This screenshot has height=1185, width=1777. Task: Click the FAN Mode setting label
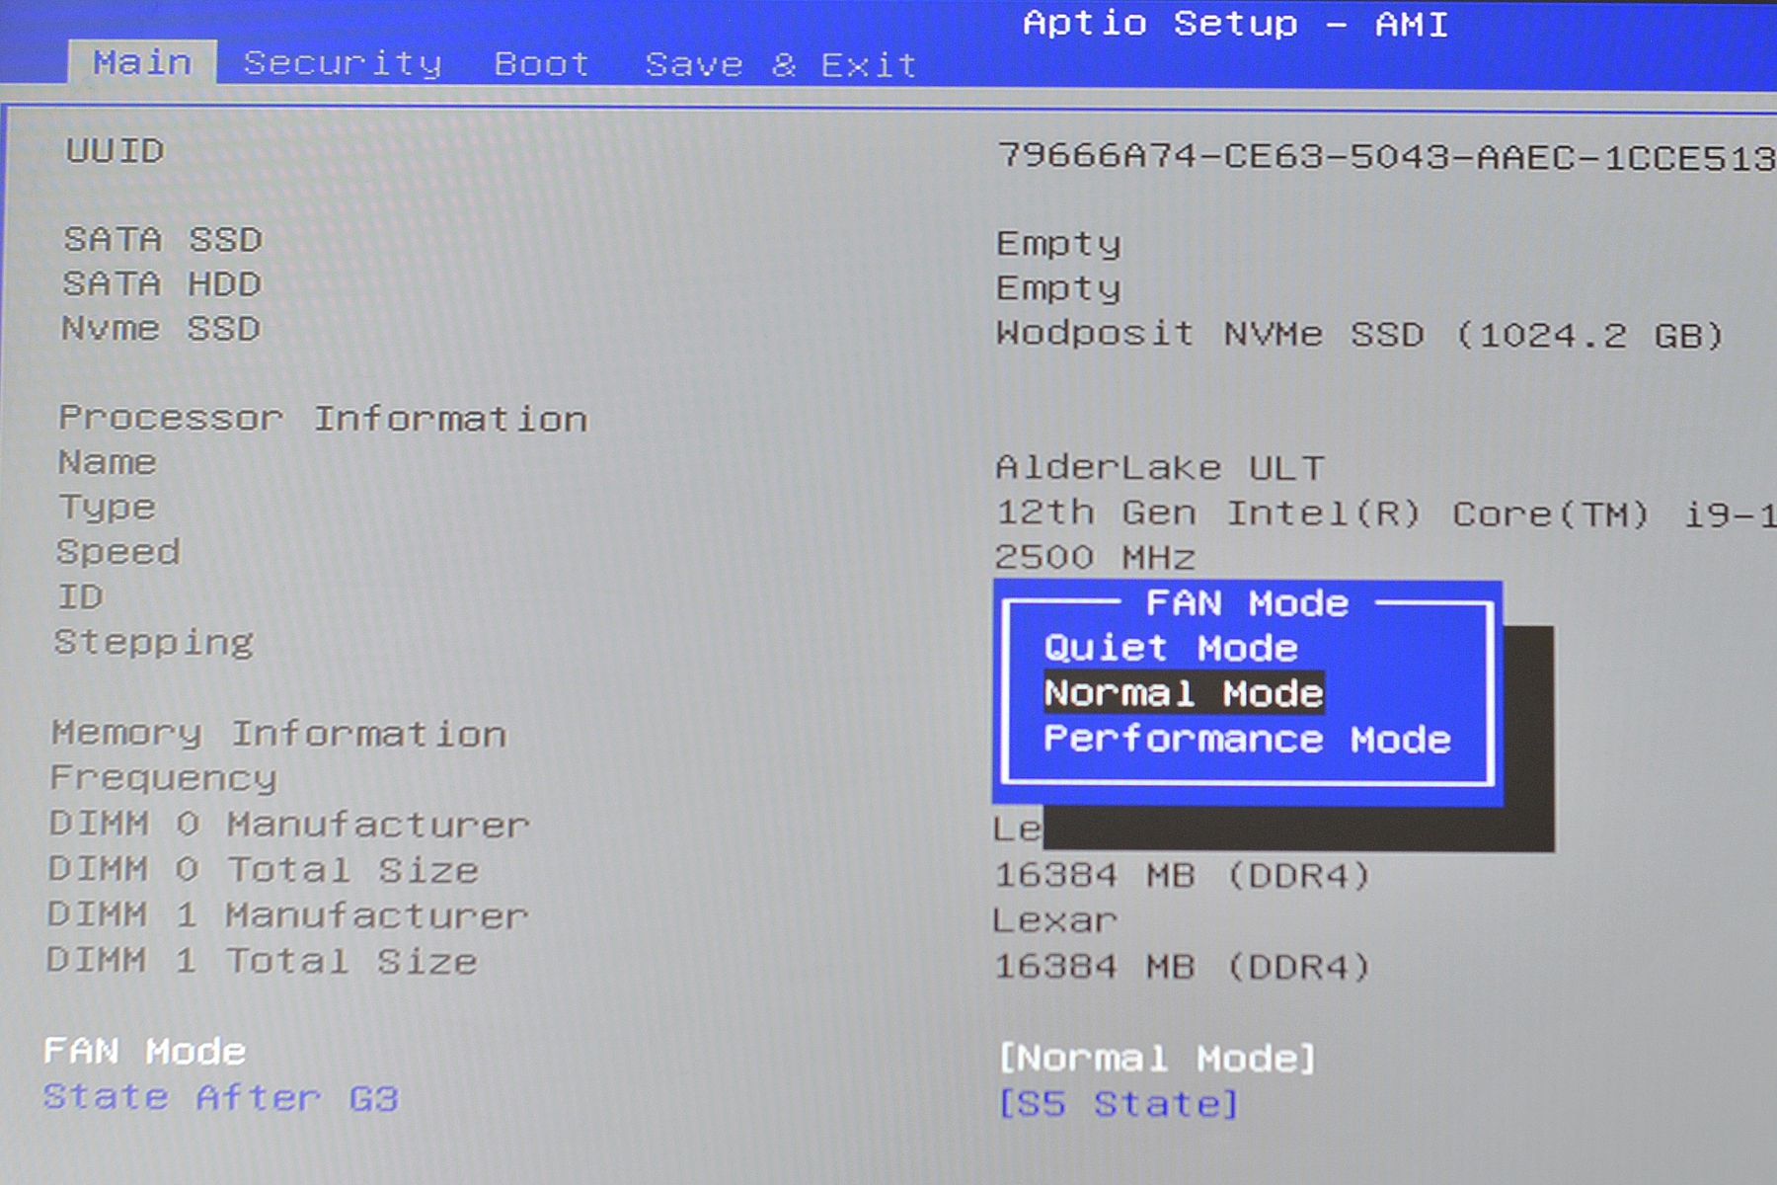[x=144, y=1051]
